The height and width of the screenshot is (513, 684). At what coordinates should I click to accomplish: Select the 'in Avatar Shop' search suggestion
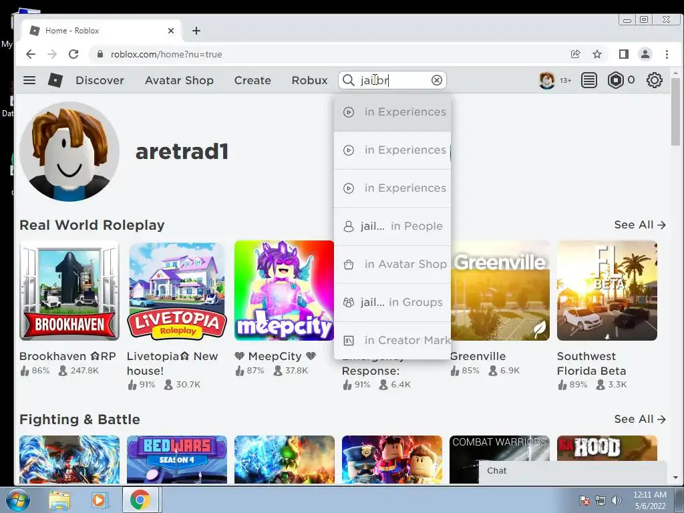(x=392, y=264)
